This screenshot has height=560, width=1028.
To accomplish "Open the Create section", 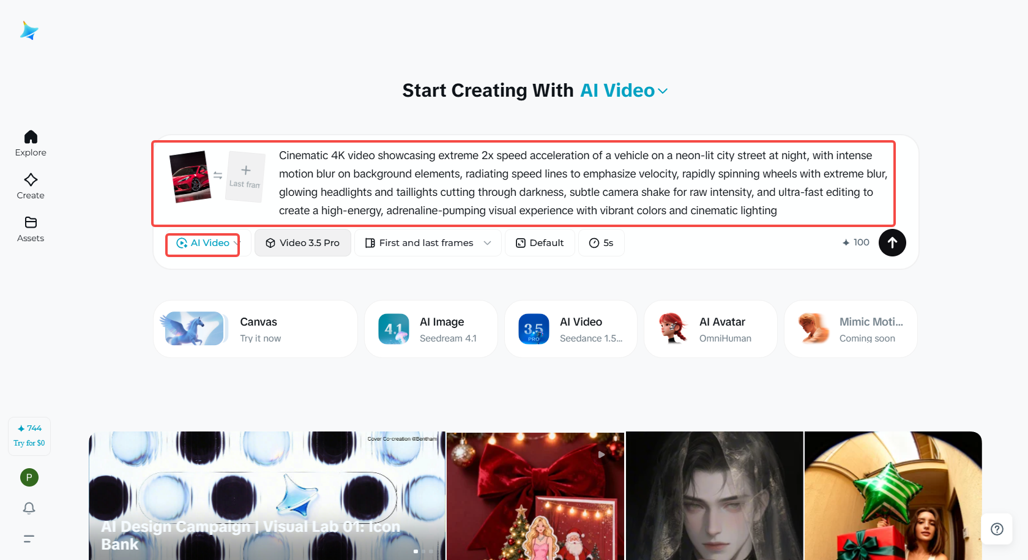I will (x=31, y=187).
